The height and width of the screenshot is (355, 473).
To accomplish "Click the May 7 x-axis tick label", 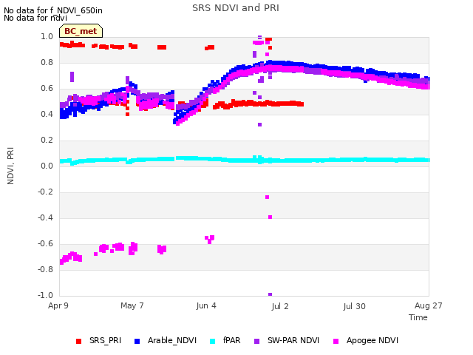I will [132, 305].
